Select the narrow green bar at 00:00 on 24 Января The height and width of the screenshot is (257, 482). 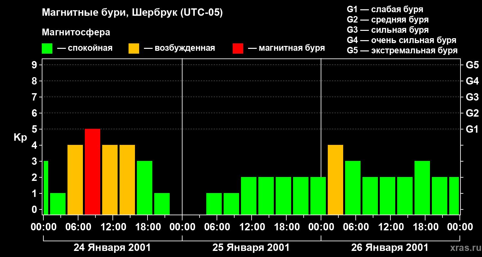46,188
